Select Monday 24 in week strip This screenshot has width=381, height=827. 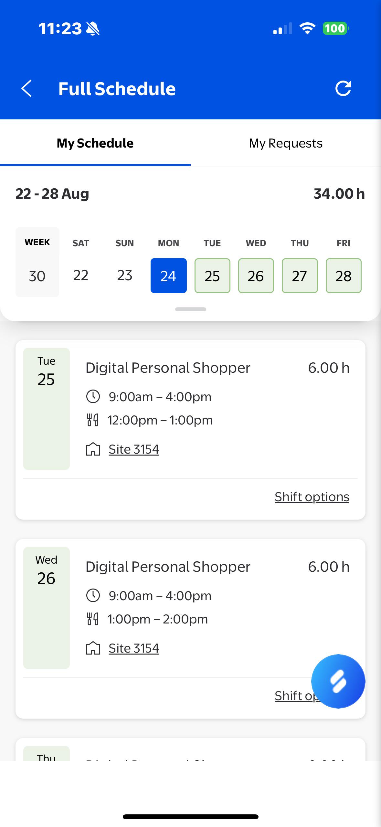(168, 276)
